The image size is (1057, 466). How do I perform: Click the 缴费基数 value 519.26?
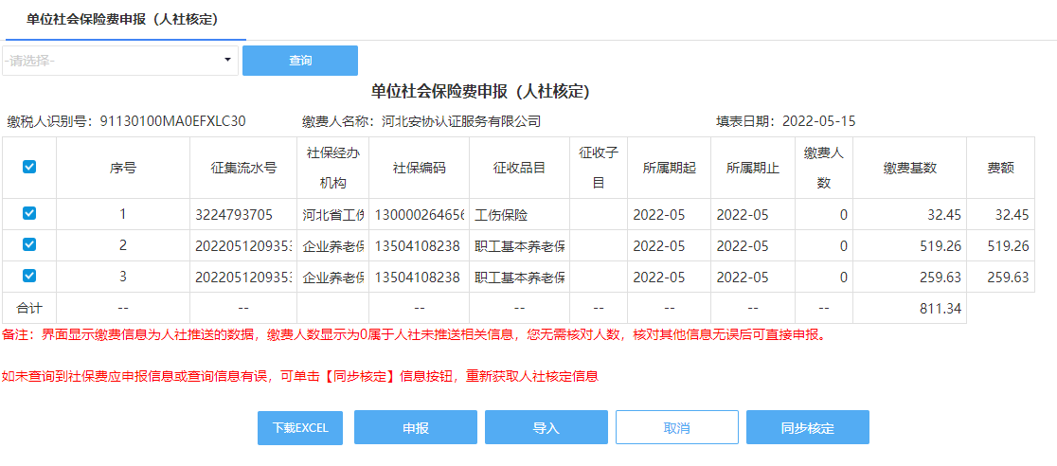point(909,246)
